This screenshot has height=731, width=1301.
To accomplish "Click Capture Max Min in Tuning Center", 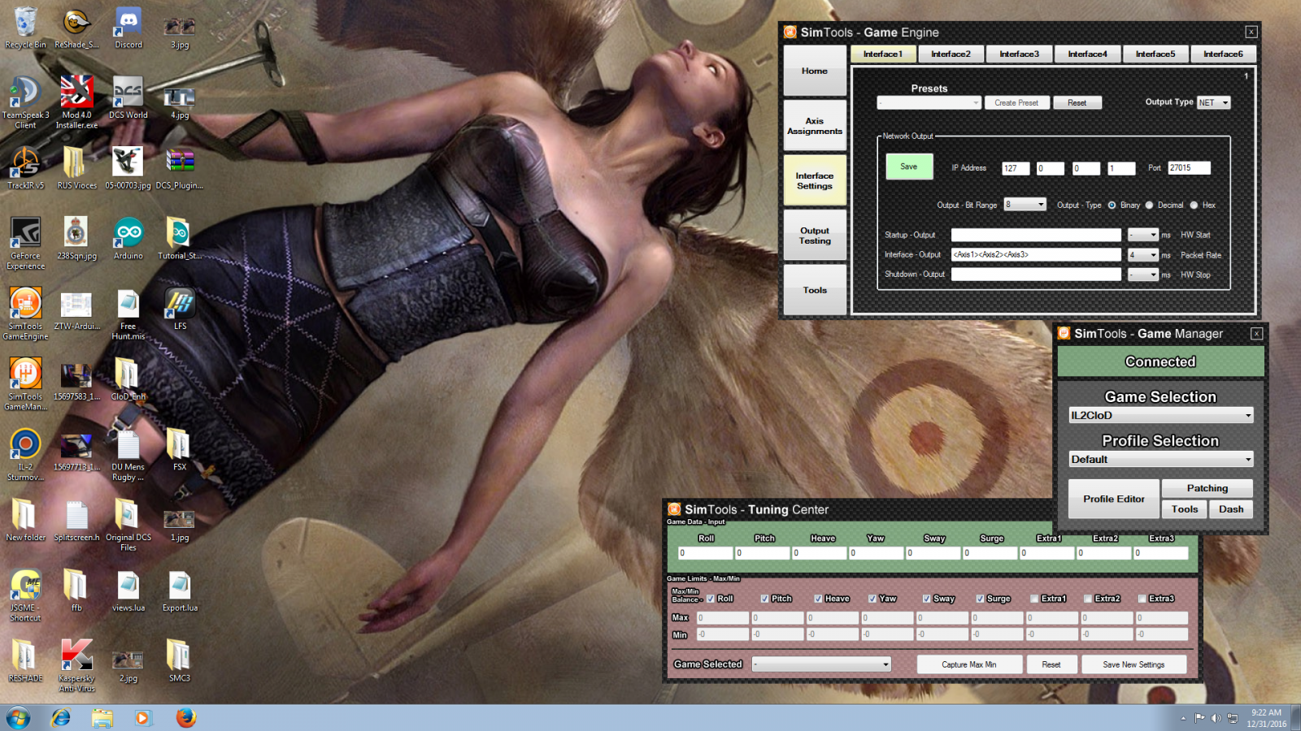I will (x=969, y=664).
